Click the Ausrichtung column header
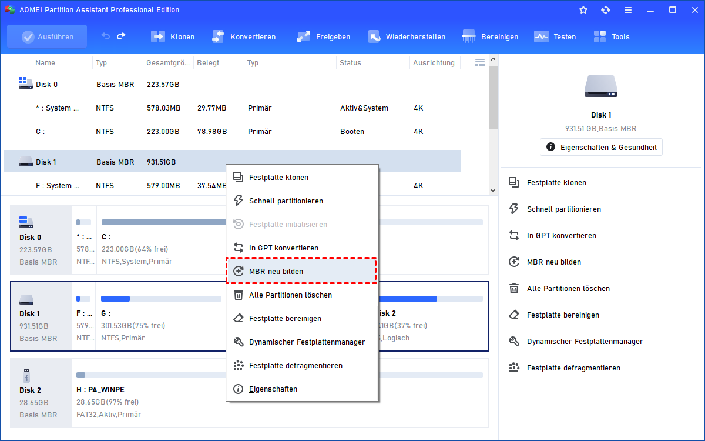Screen dimensions: 705x441 tap(434, 63)
